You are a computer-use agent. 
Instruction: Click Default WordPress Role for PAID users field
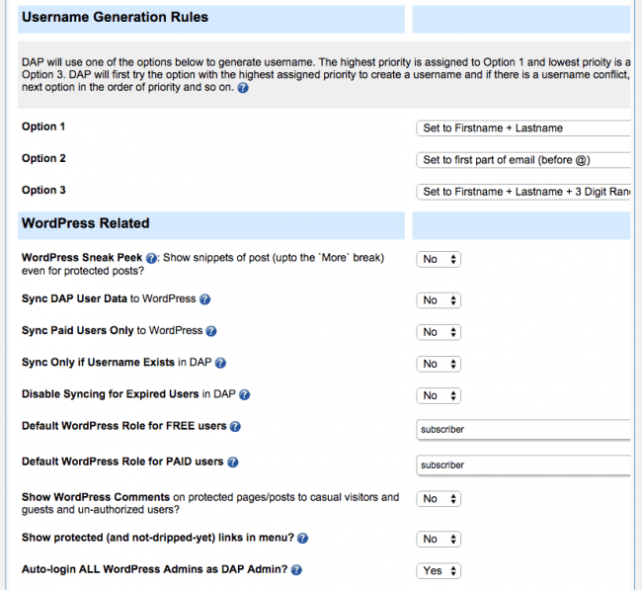[523, 464]
